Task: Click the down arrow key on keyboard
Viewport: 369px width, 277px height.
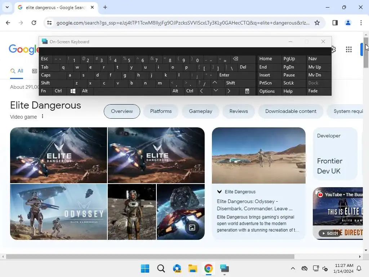Action: [x=215, y=91]
